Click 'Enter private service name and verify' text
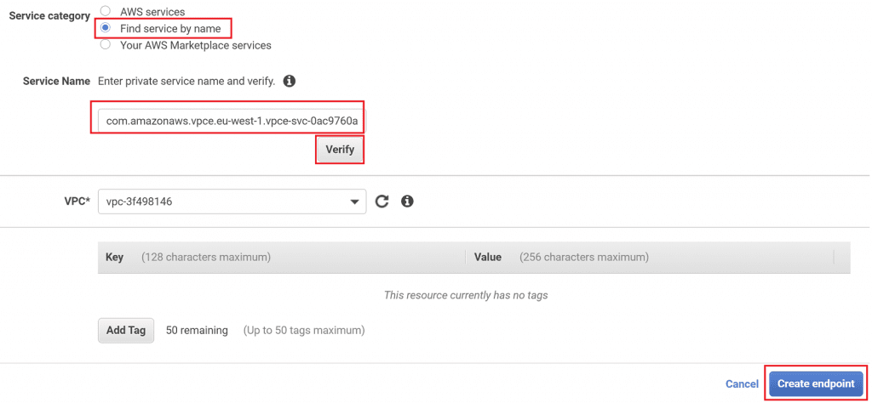 tap(186, 82)
